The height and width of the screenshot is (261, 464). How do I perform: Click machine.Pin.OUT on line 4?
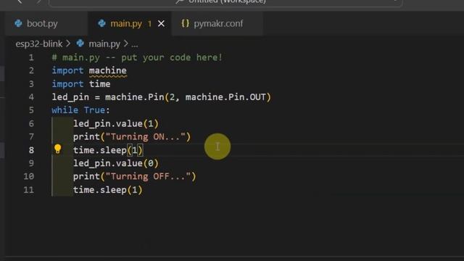[225, 97]
